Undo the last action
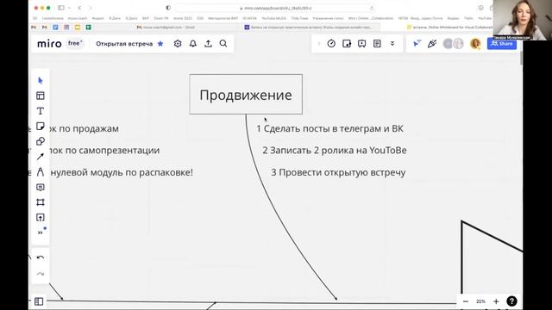 coord(41,258)
